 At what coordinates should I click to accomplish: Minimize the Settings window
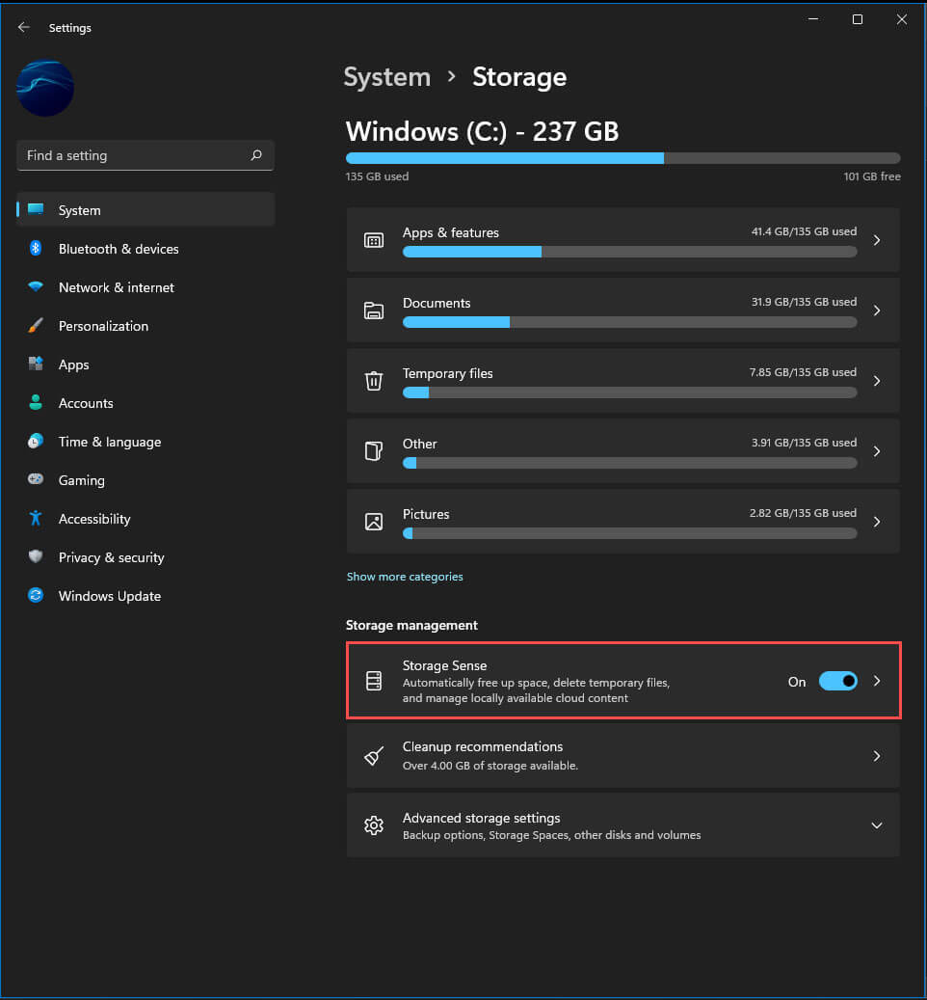(813, 19)
